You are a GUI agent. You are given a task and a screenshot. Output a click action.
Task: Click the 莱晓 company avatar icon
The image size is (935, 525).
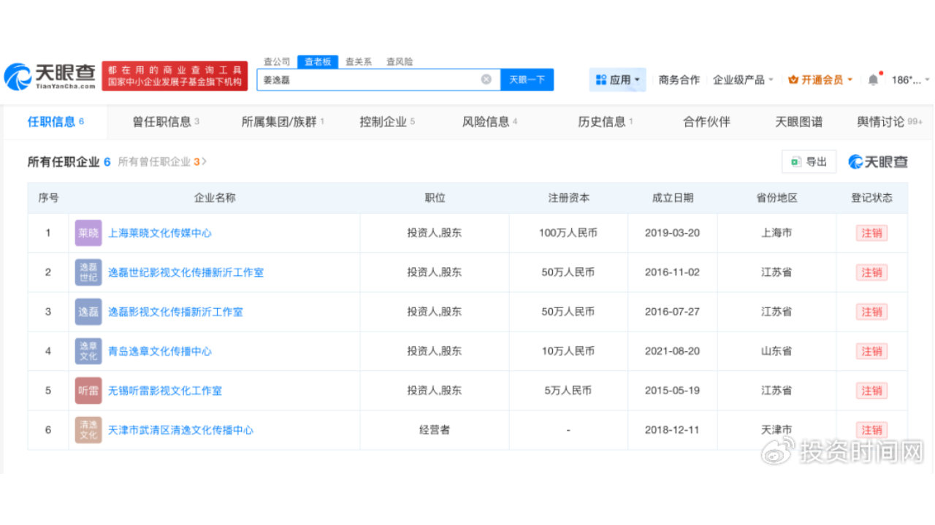pyautogui.click(x=88, y=233)
